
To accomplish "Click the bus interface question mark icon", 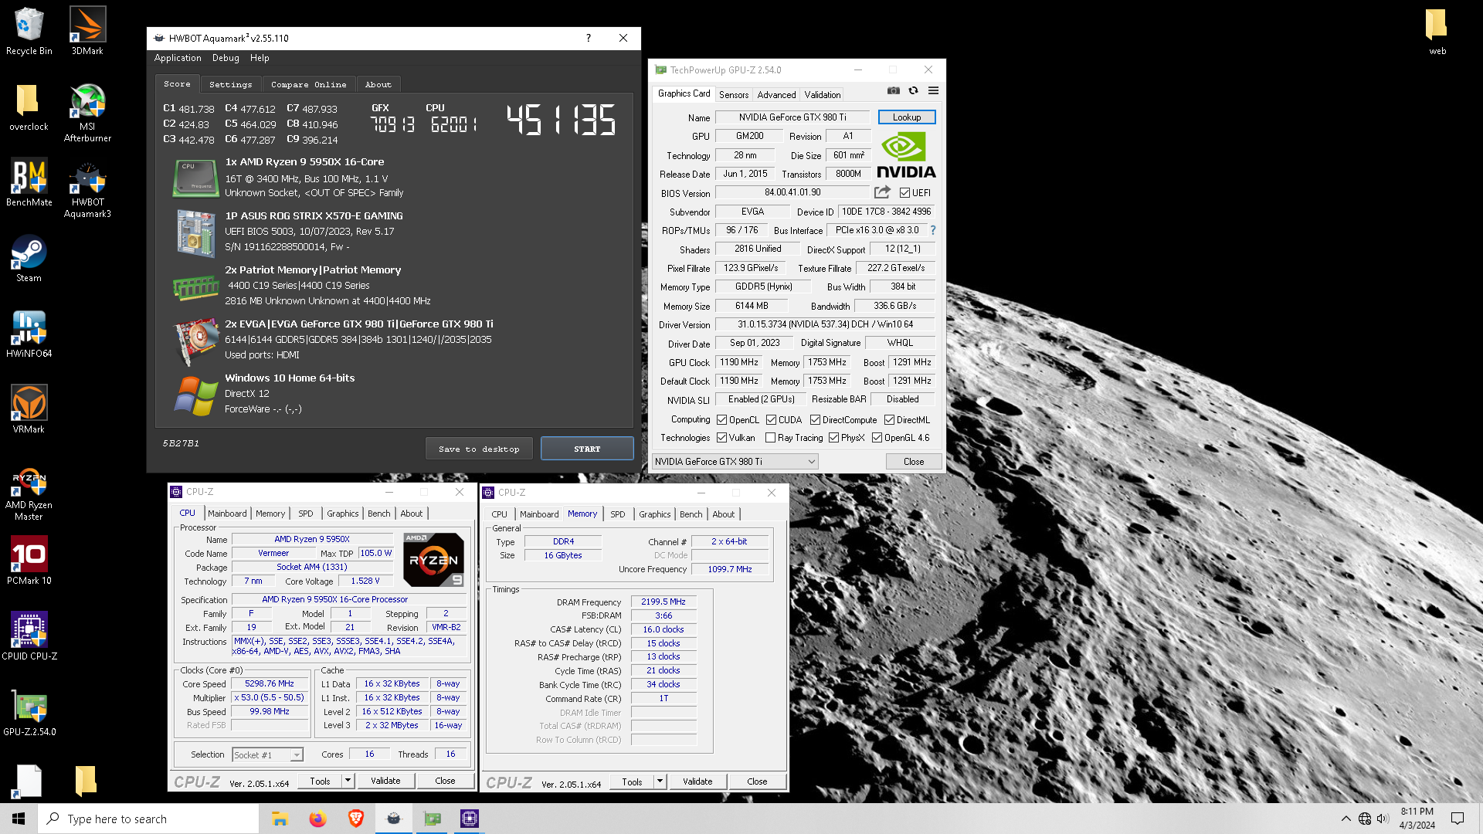I will click(x=933, y=230).
